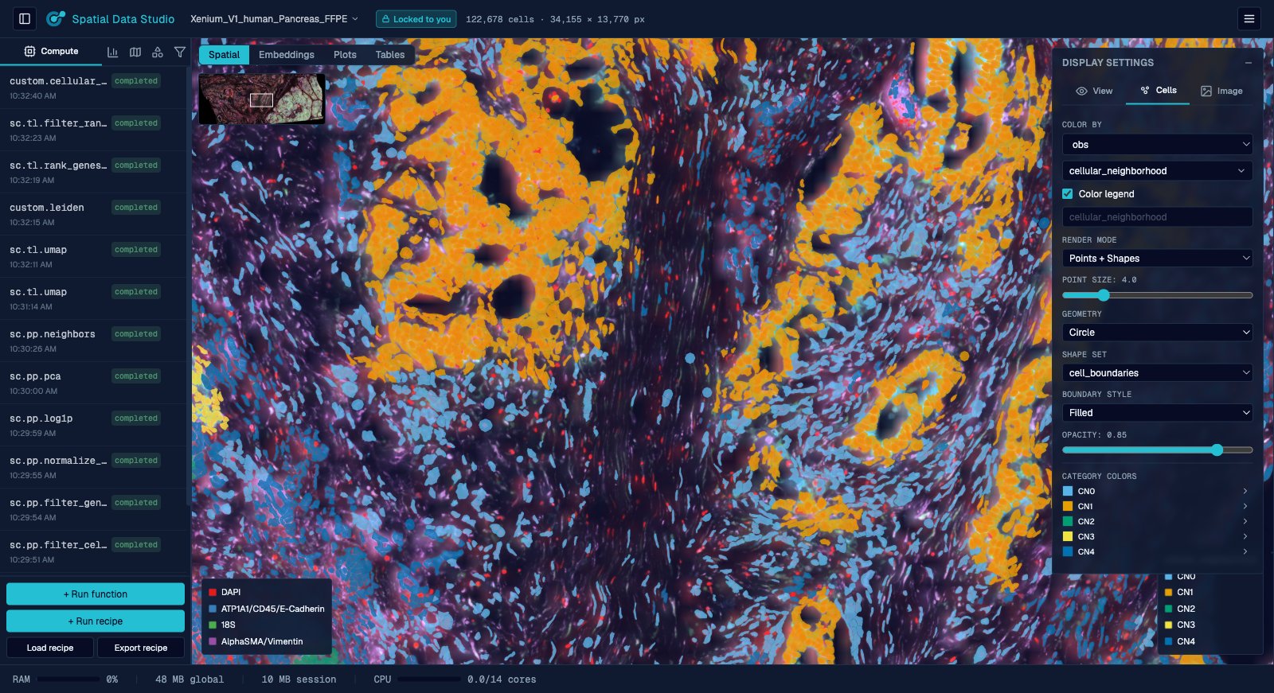
Task: Open the Shape Set cell_boundaries dropdown
Action: click(x=1157, y=372)
